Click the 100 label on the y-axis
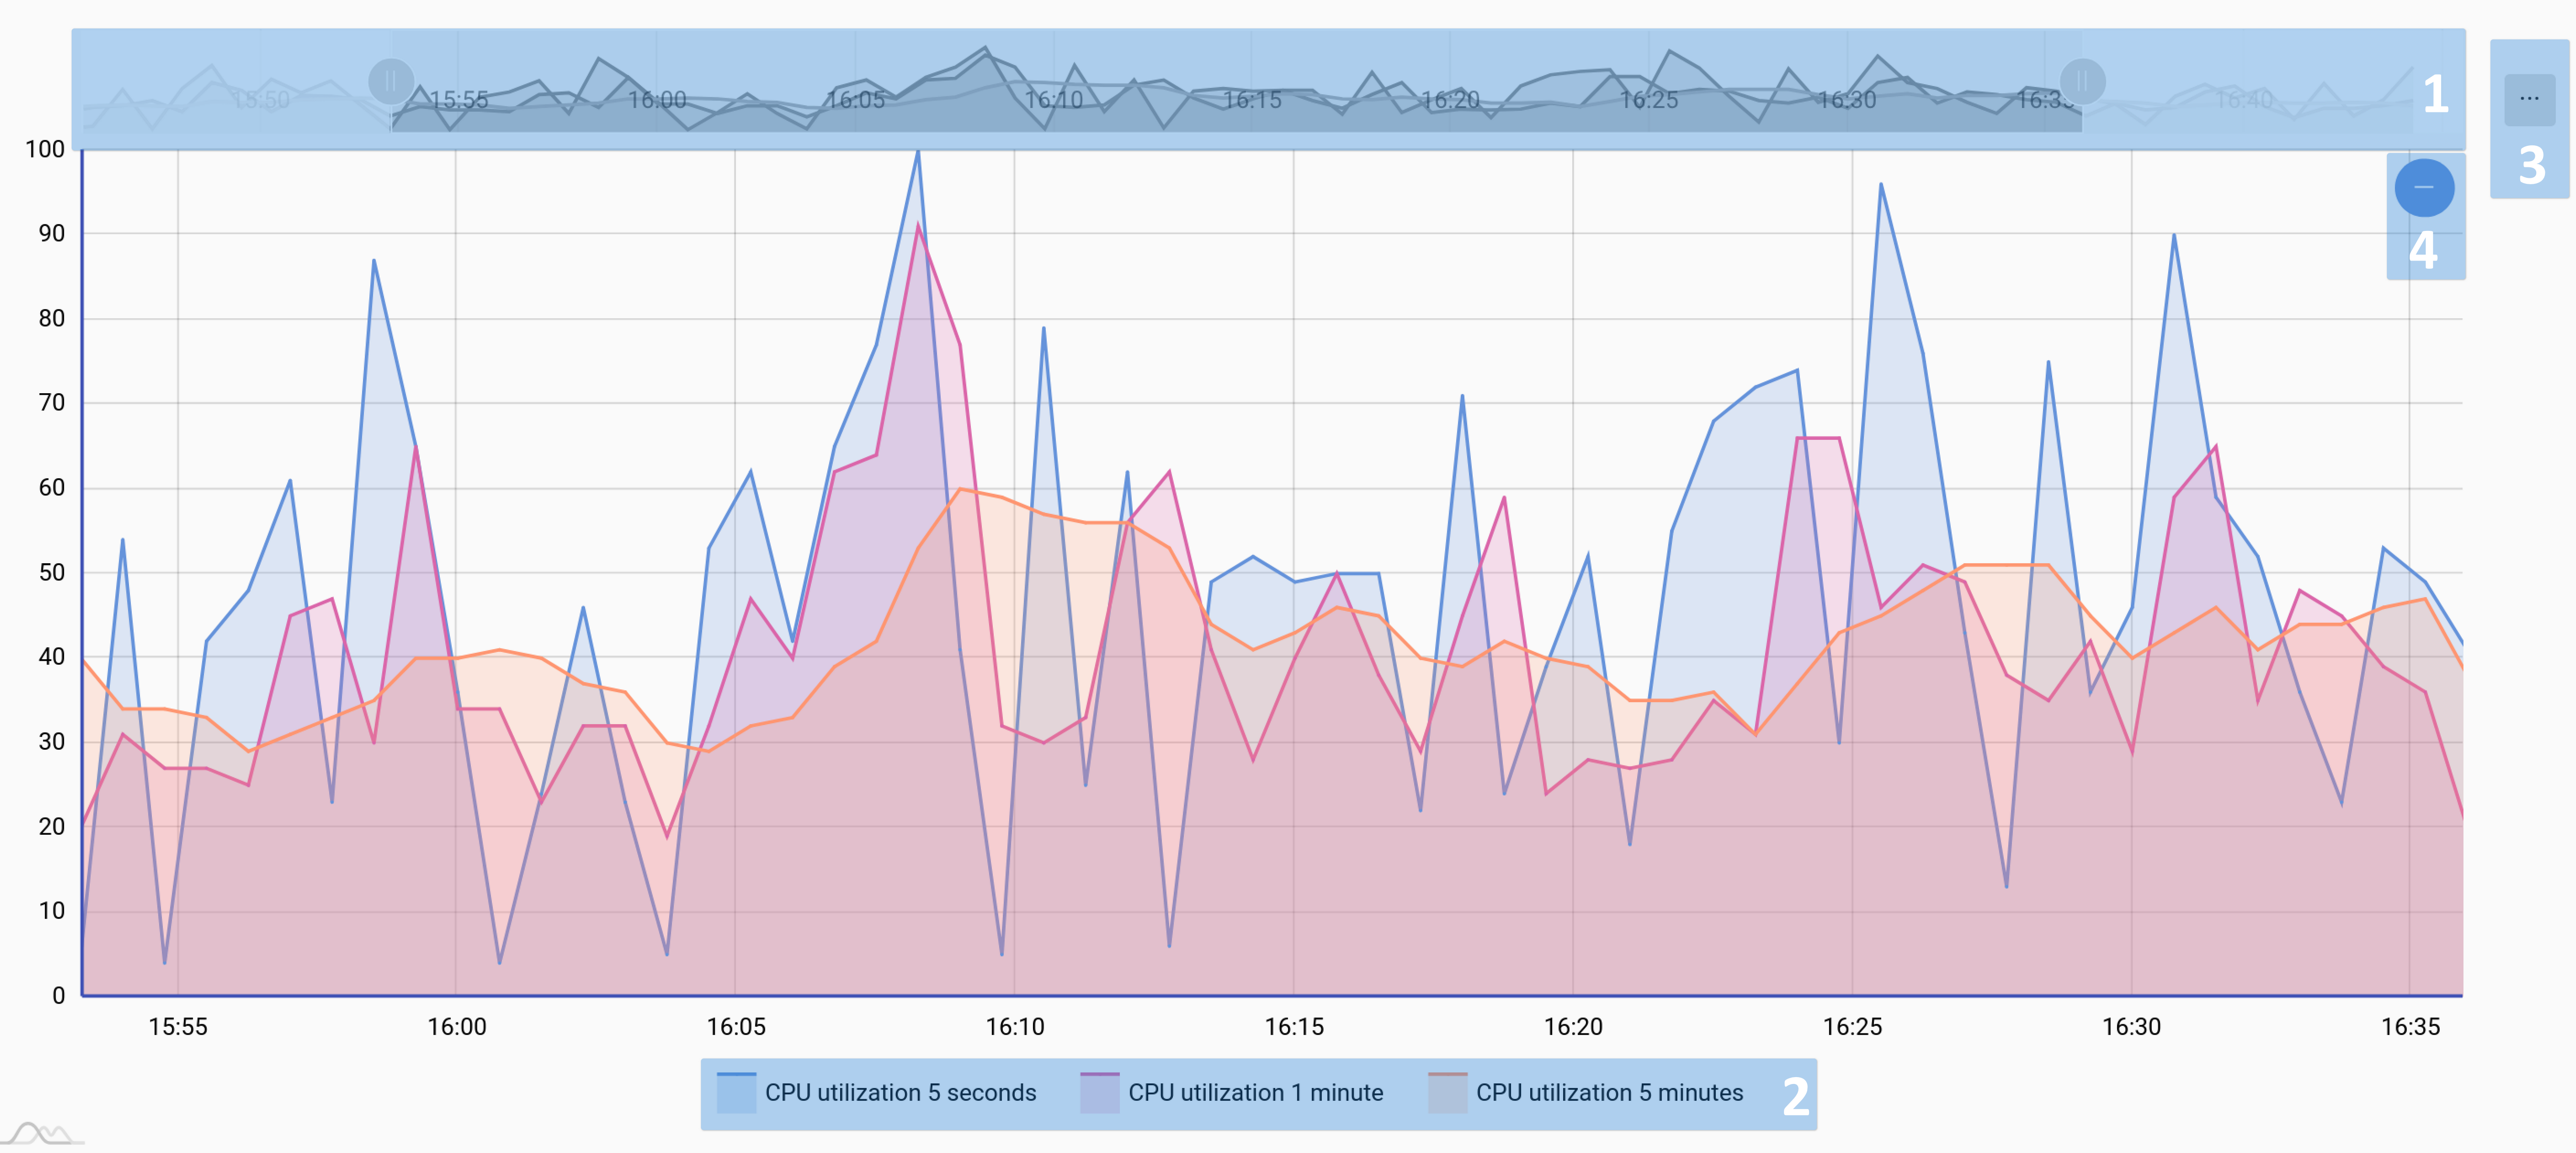The width and height of the screenshot is (2576, 1153). point(45,150)
